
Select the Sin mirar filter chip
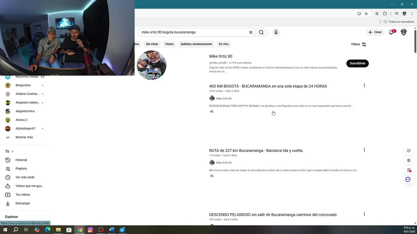(152, 44)
